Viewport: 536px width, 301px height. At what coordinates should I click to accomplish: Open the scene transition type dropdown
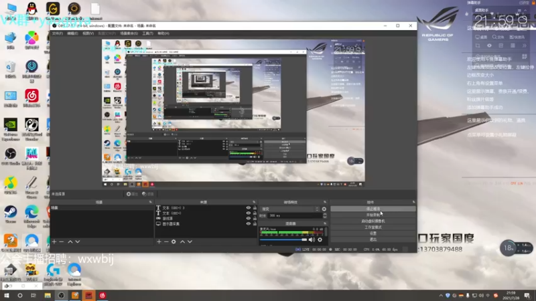coord(289,209)
